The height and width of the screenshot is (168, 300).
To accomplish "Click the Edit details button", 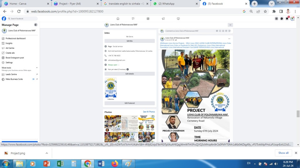I will tap(129, 74).
